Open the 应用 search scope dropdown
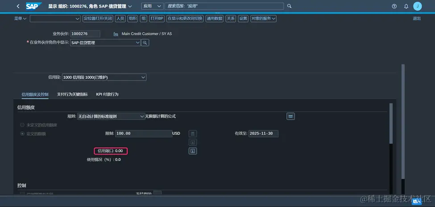The width and height of the screenshot is (435, 207). 152,6
